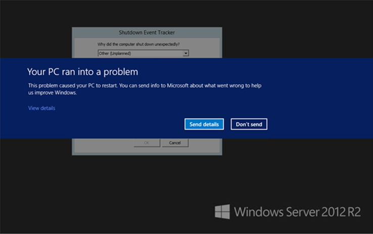Expand the shutdown reason dropdown arrow
Screen dimensions: 373x234
186,52
